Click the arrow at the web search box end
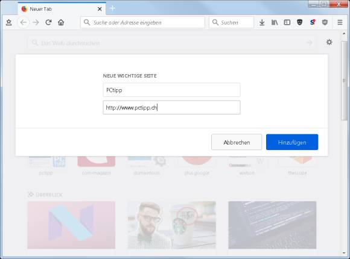Viewport: 350px width, 259px height. click(309, 43)
